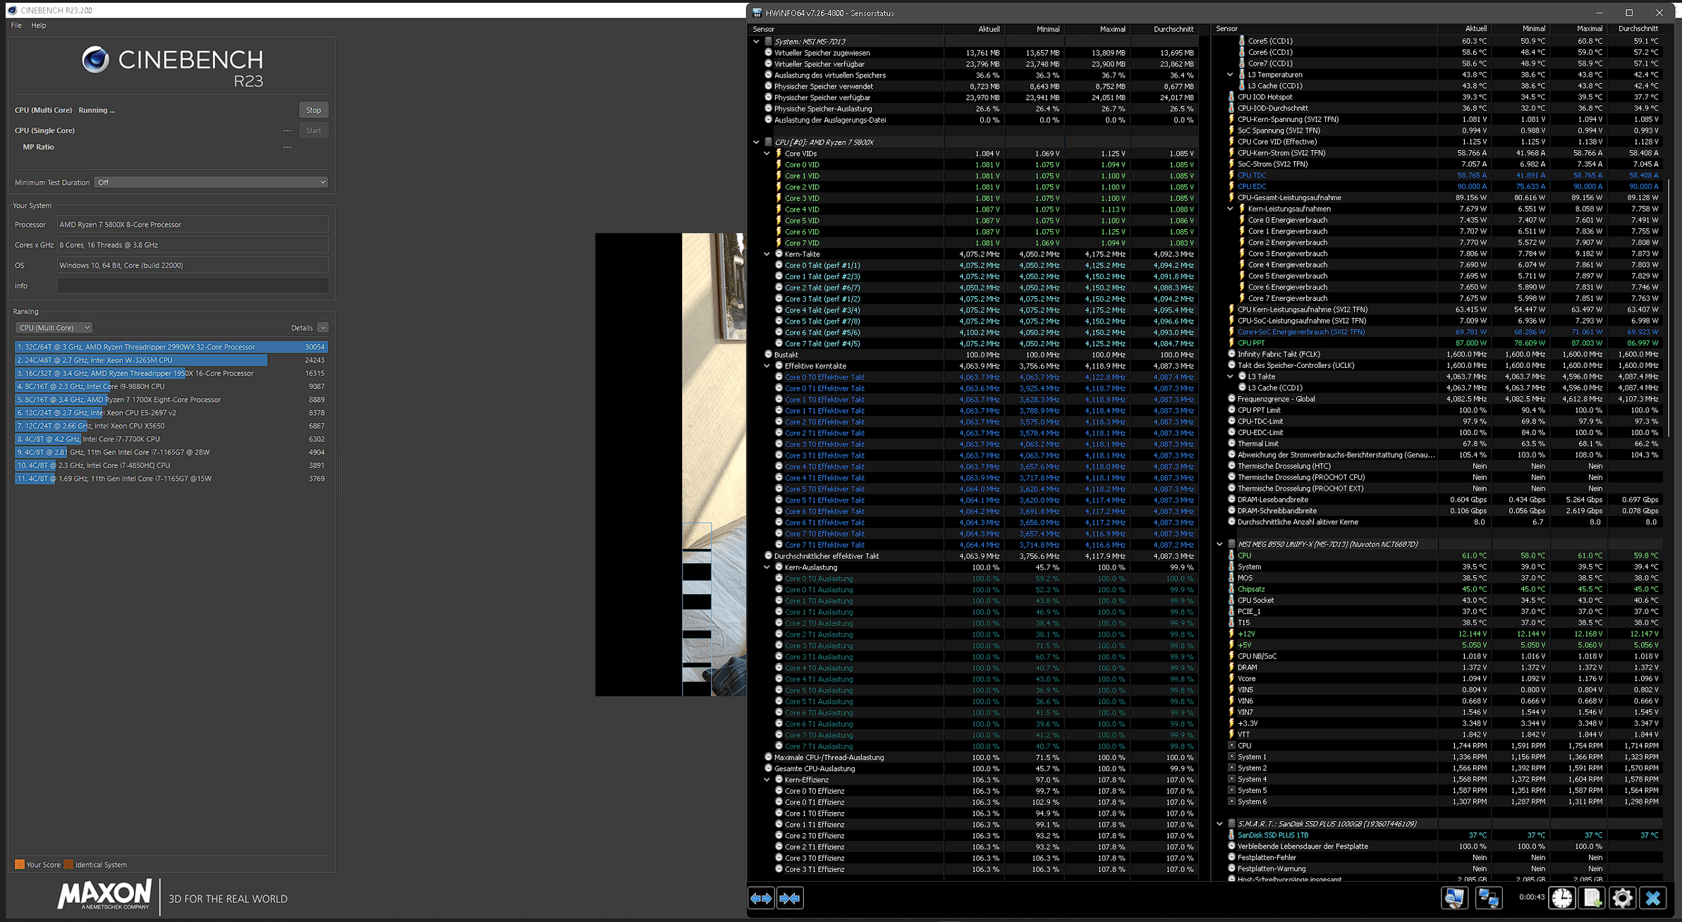Open the Help menu in Cinebench
This screenshot has width=1682, height=922.
tap(39, 25)
